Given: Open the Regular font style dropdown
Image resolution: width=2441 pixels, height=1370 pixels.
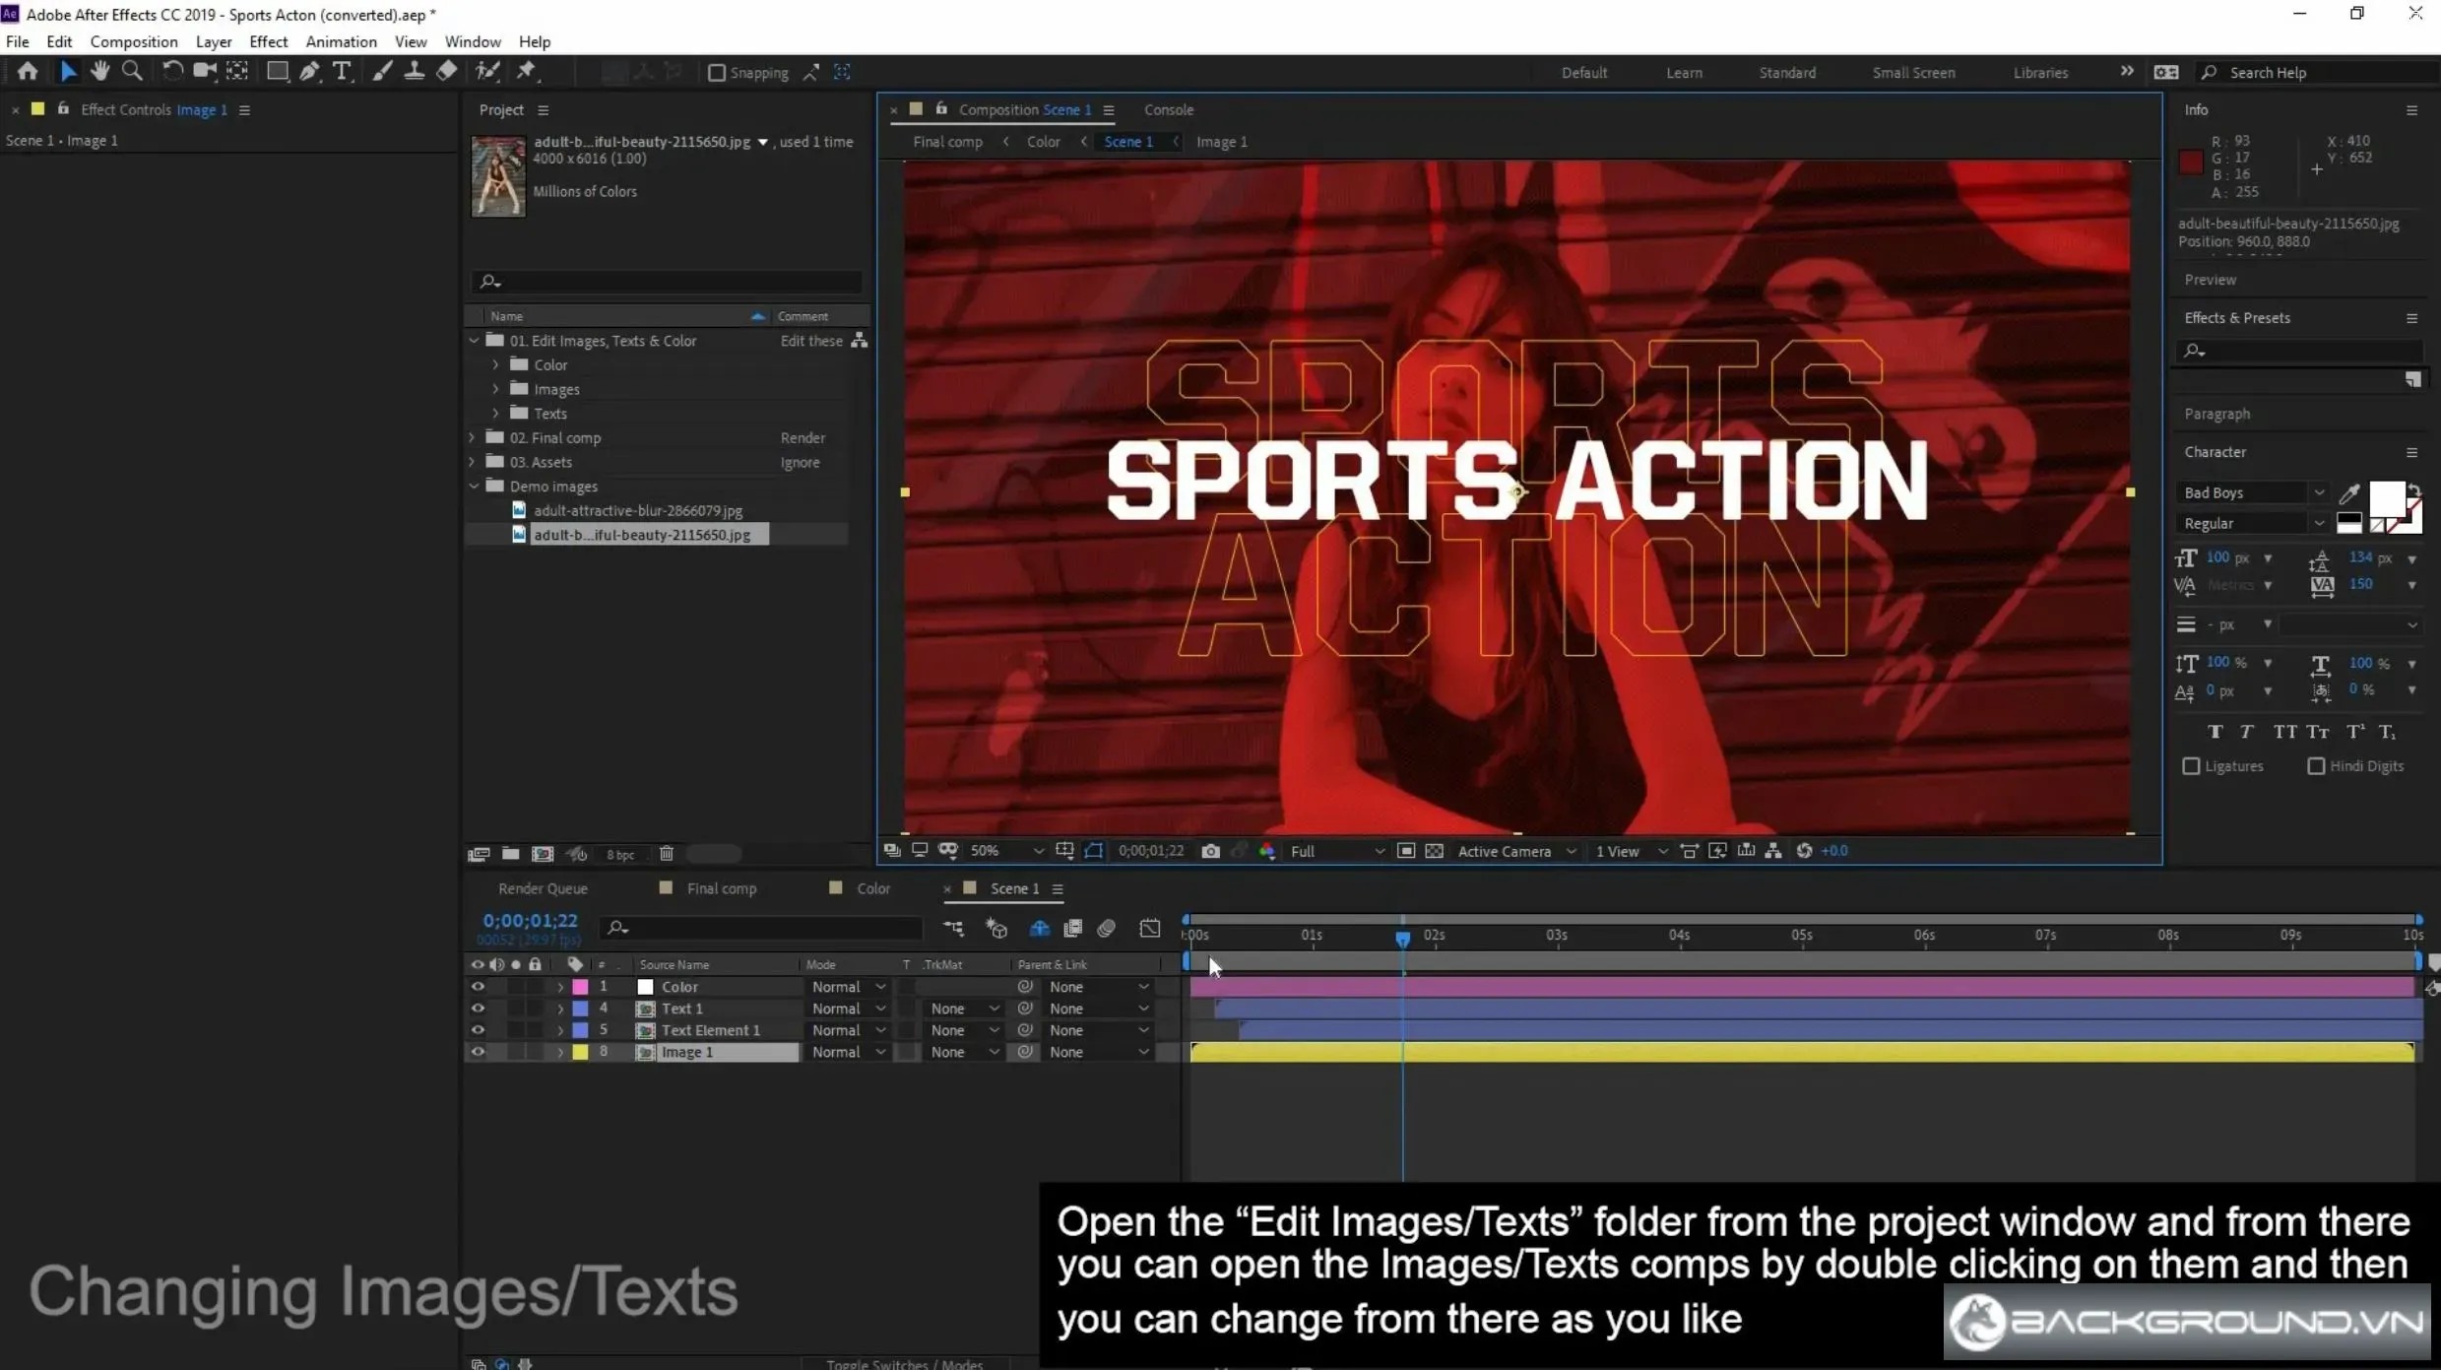Looking at the screenshot, I should (2254, 524).
